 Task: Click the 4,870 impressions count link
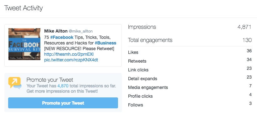(63, 86)
